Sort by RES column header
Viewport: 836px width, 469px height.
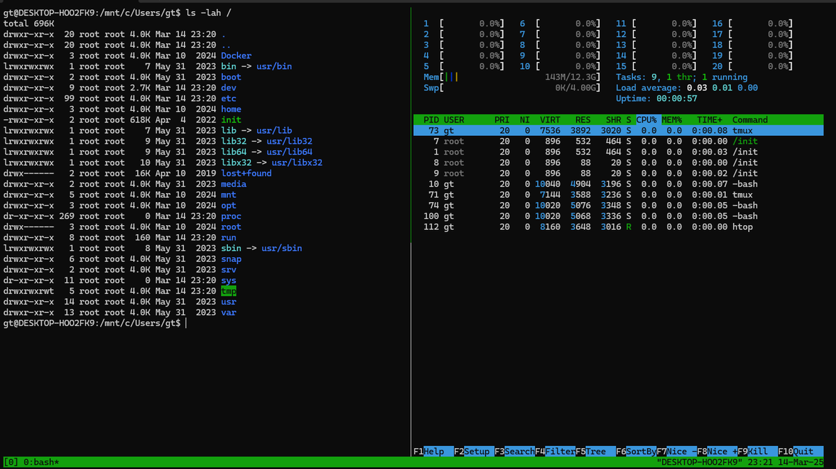click(583, 120)
